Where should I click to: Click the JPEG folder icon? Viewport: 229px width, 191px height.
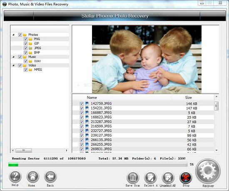(30, 48)
